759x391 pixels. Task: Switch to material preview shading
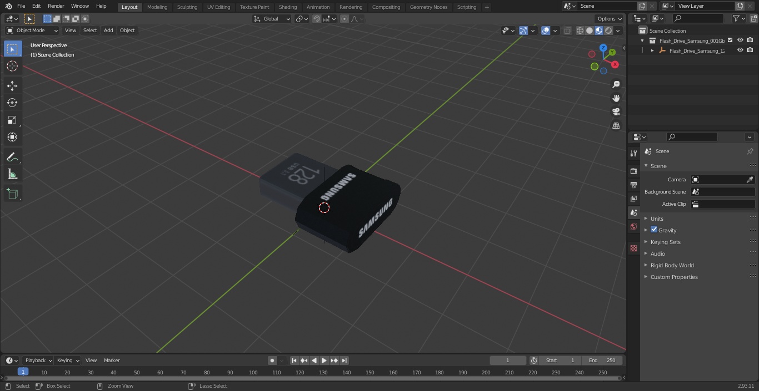click(x=599, y=31)
